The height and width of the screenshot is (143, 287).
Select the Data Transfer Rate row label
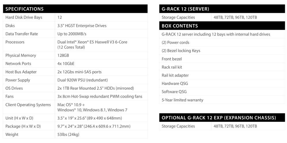(22, 34)
